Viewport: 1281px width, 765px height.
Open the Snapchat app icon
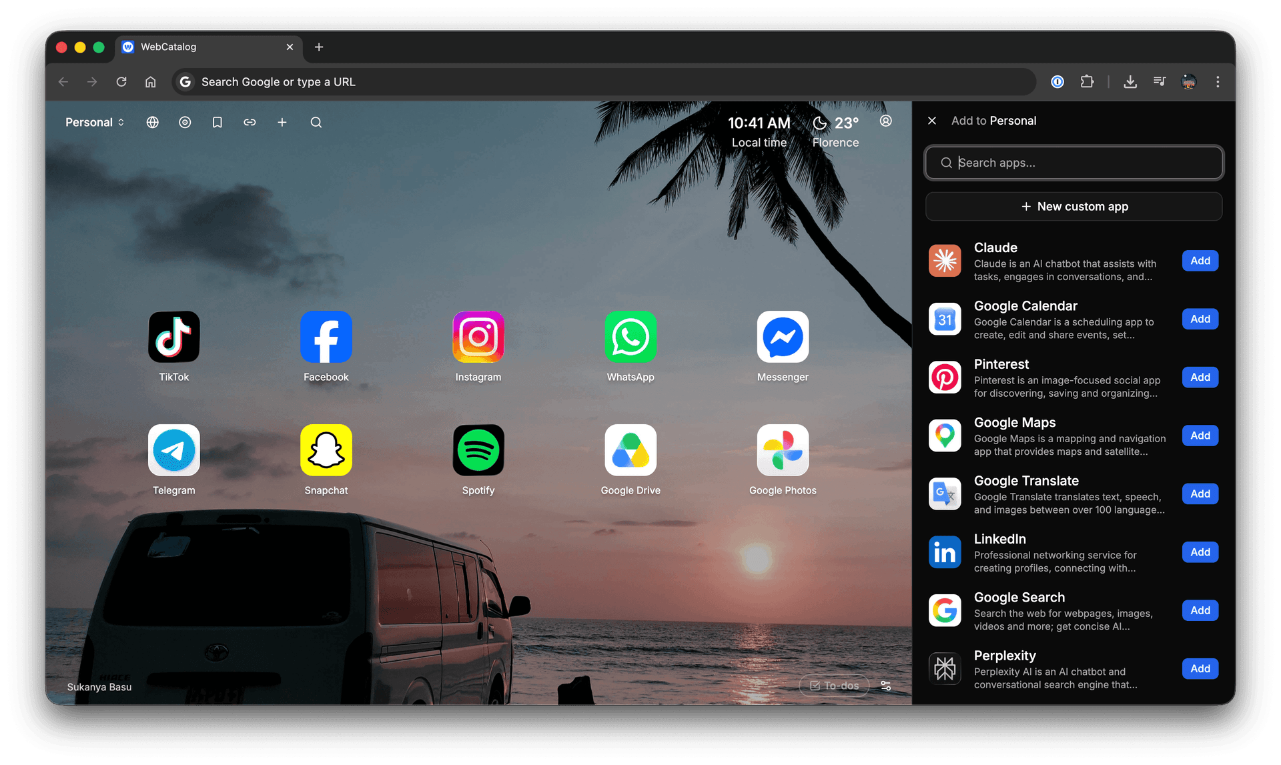point(326,450)
